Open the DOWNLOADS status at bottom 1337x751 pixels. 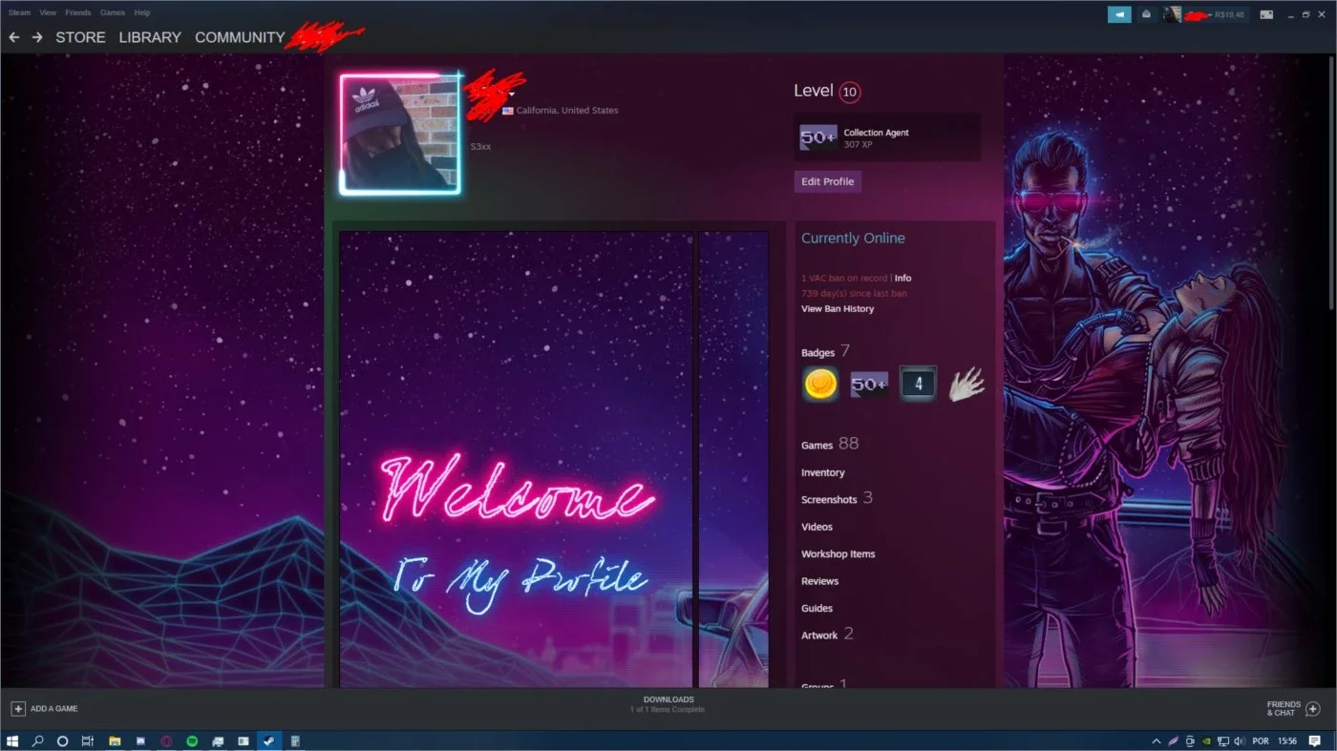tap(668, 704)
